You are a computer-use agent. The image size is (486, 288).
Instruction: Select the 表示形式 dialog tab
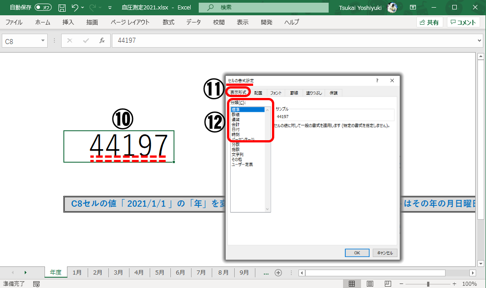click(238, 92)
